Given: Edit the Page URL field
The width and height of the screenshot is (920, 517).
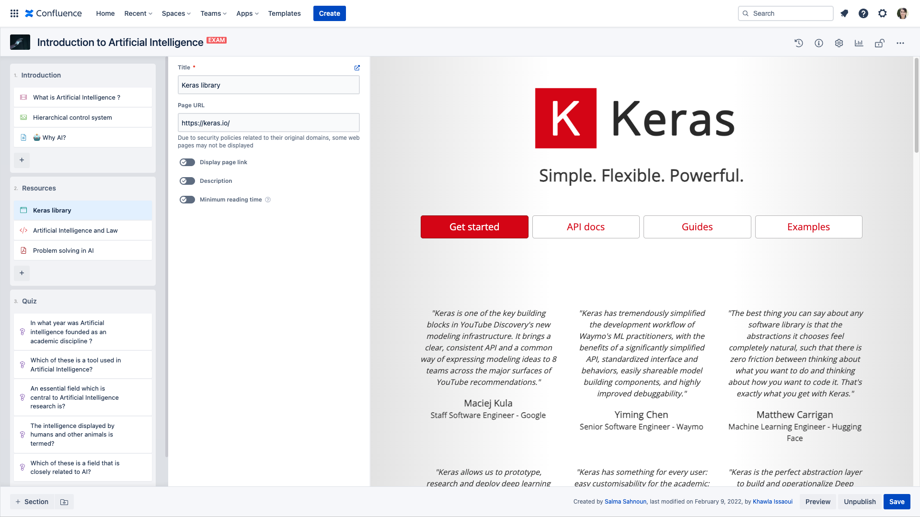Looking at the screenshot, I should [x=269, y=123].
